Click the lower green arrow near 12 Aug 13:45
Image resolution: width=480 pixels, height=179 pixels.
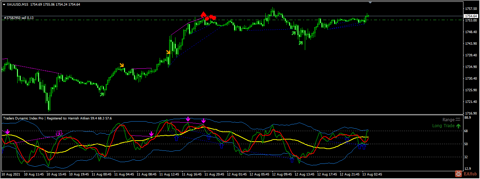pos(301,43)
